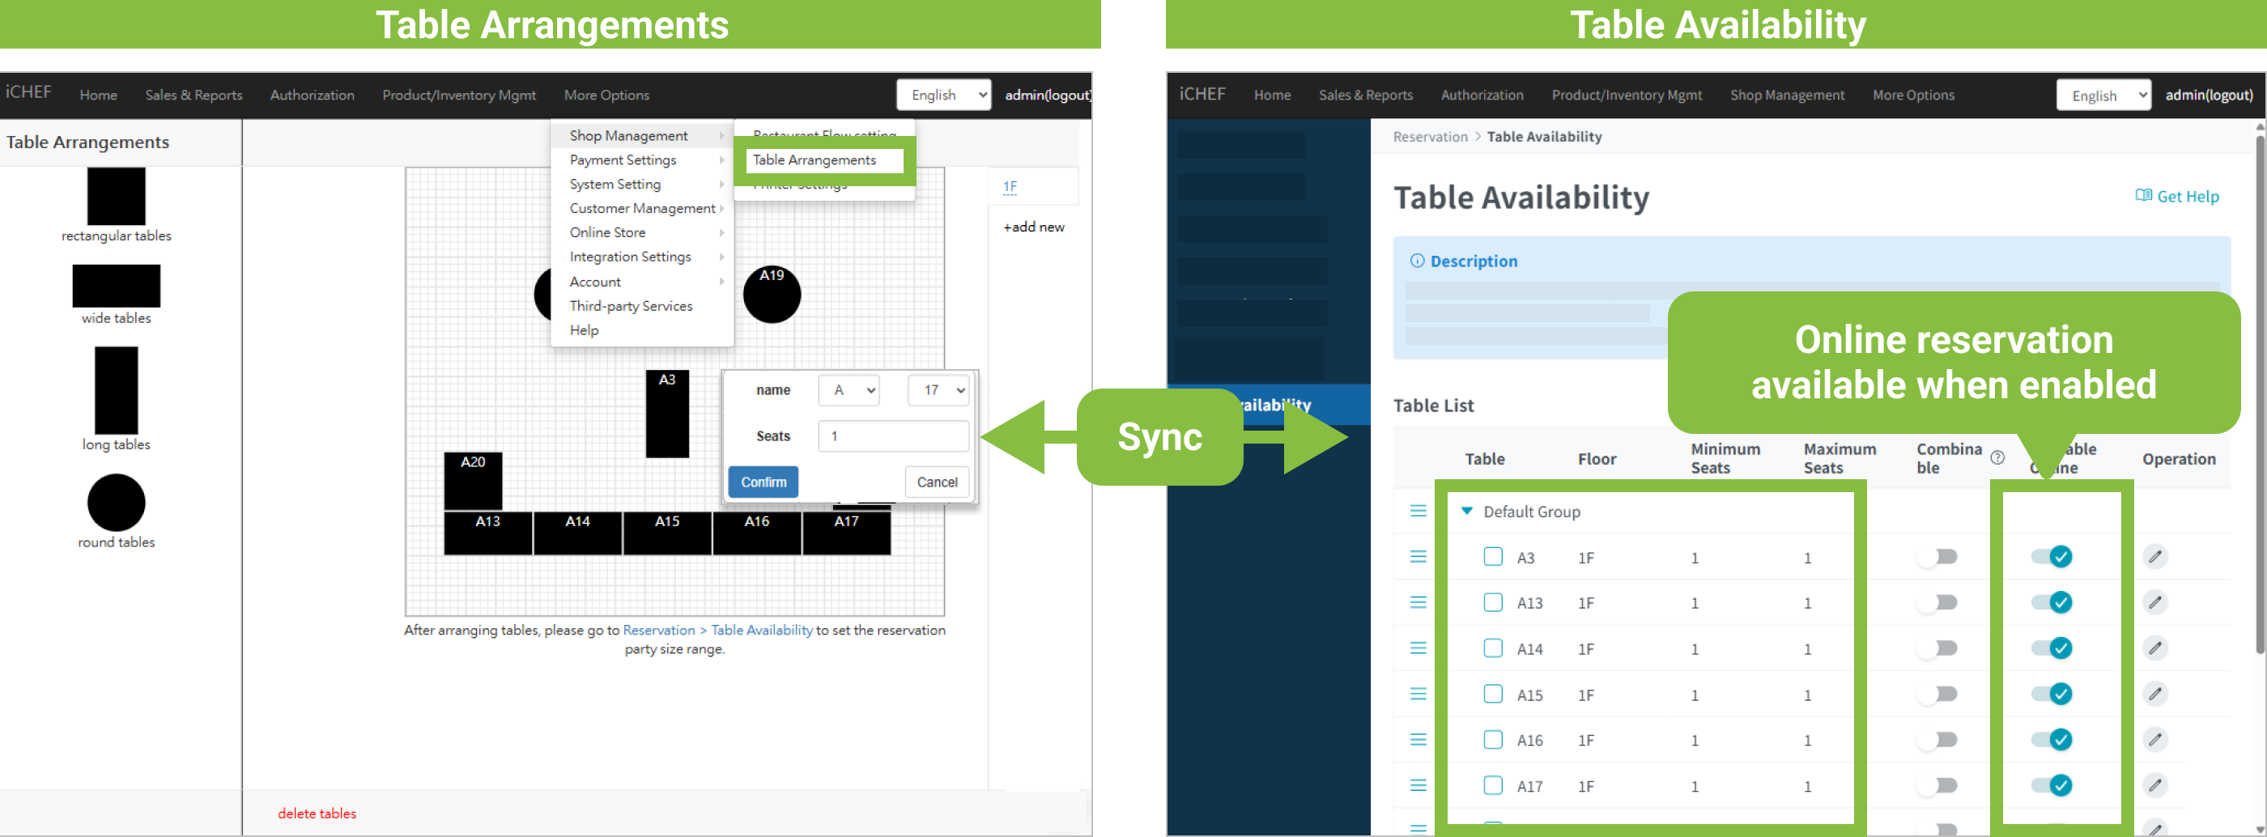Click the Seats input field
This screenshot has width=2267, height=837.
(892, 436)
